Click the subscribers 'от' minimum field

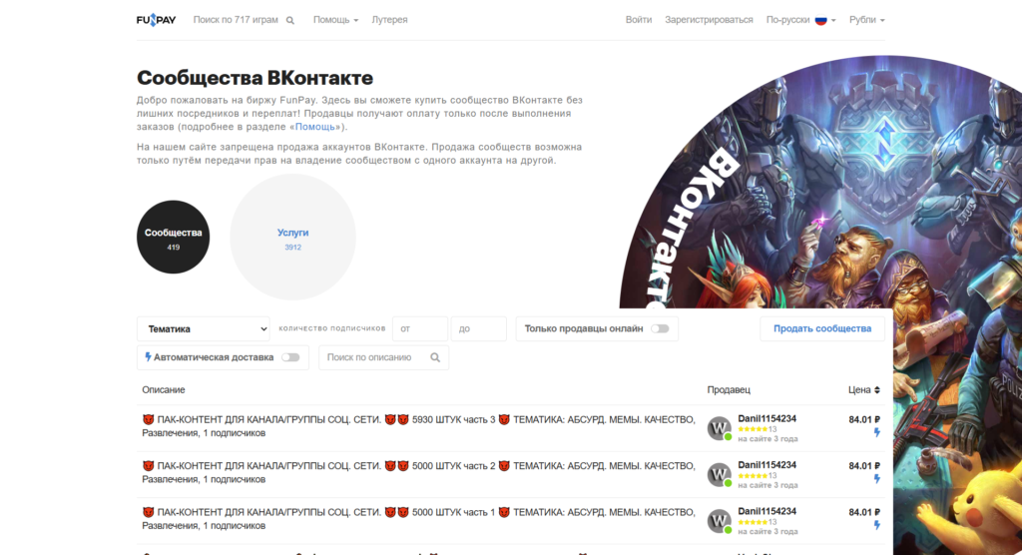(x=420, y=328)
